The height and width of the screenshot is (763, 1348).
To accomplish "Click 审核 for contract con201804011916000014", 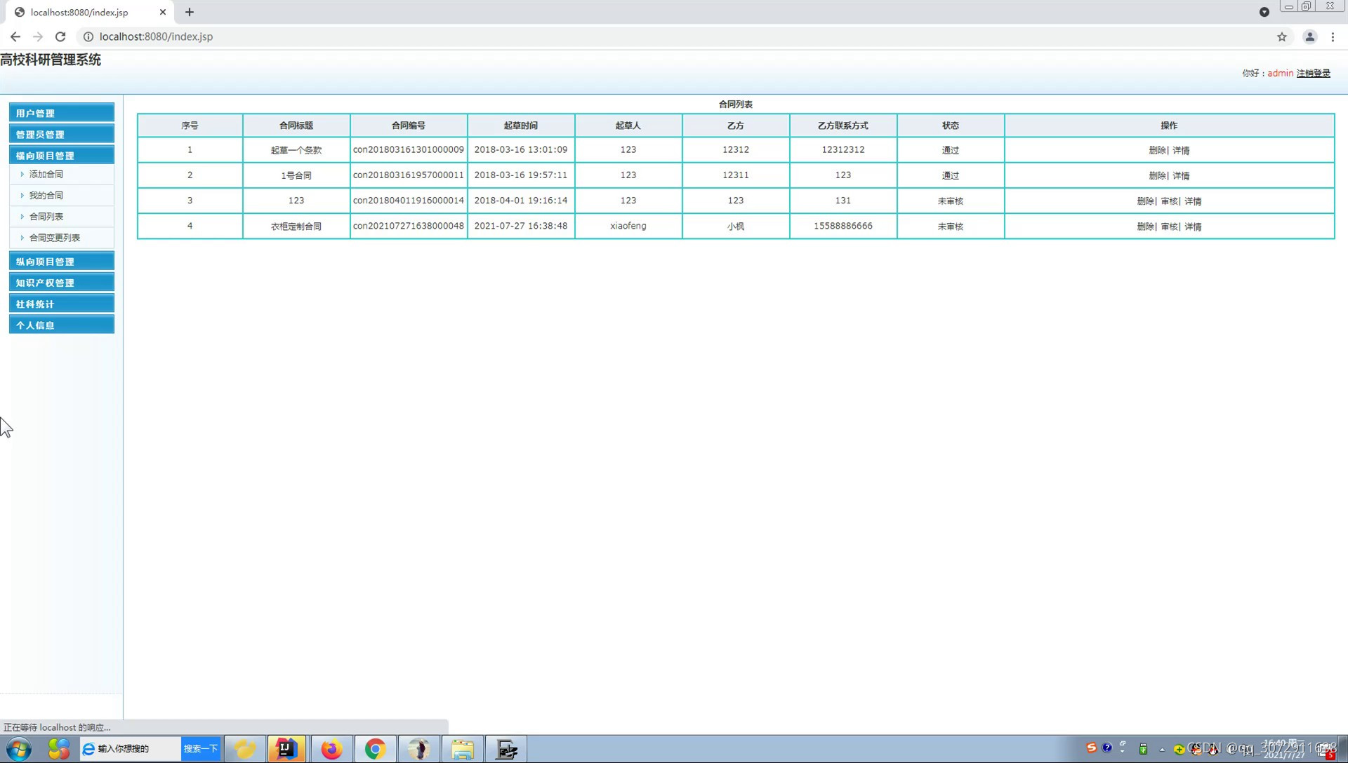I will [x=1169, y=201].
